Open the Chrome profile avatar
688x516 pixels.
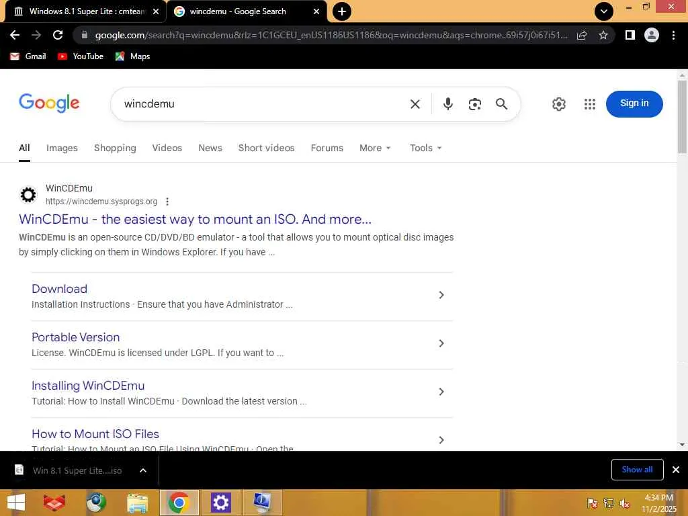tap(652, 35)
